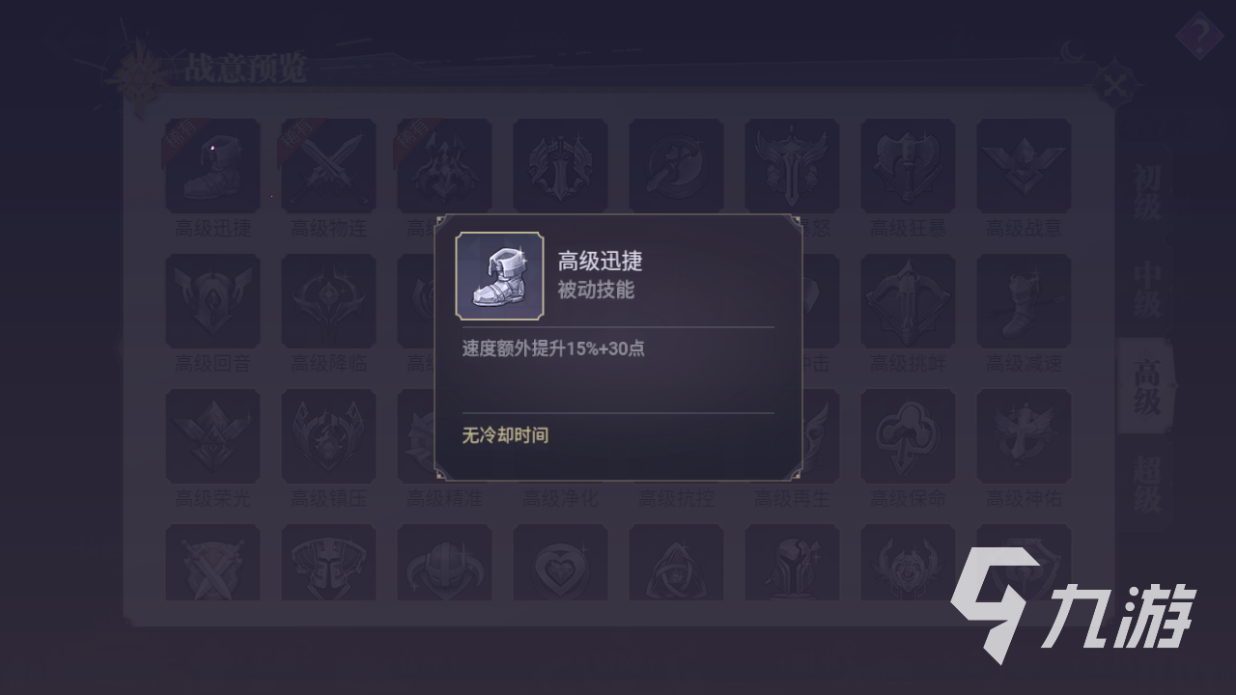Image resolution: width=1236 pixels, height=695 pixels.
Task: Click the boot thumbnail in the tooltip
Action: point(499,276)
